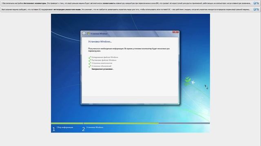Dismiss the mouse pointer integration notification (round X icon)
Screen dimensions: 261x146
coord(254,9)
